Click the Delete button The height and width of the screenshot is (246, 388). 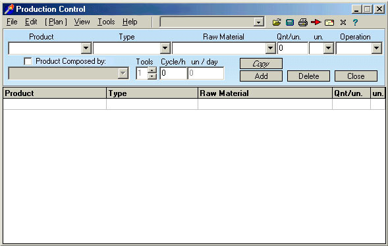[x=308, y=76]
